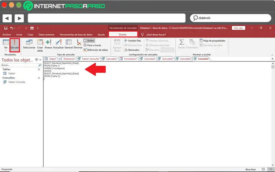Toggle Paso a través query type
The width and height of the screenshot is (275, 172).
(92, 45)
